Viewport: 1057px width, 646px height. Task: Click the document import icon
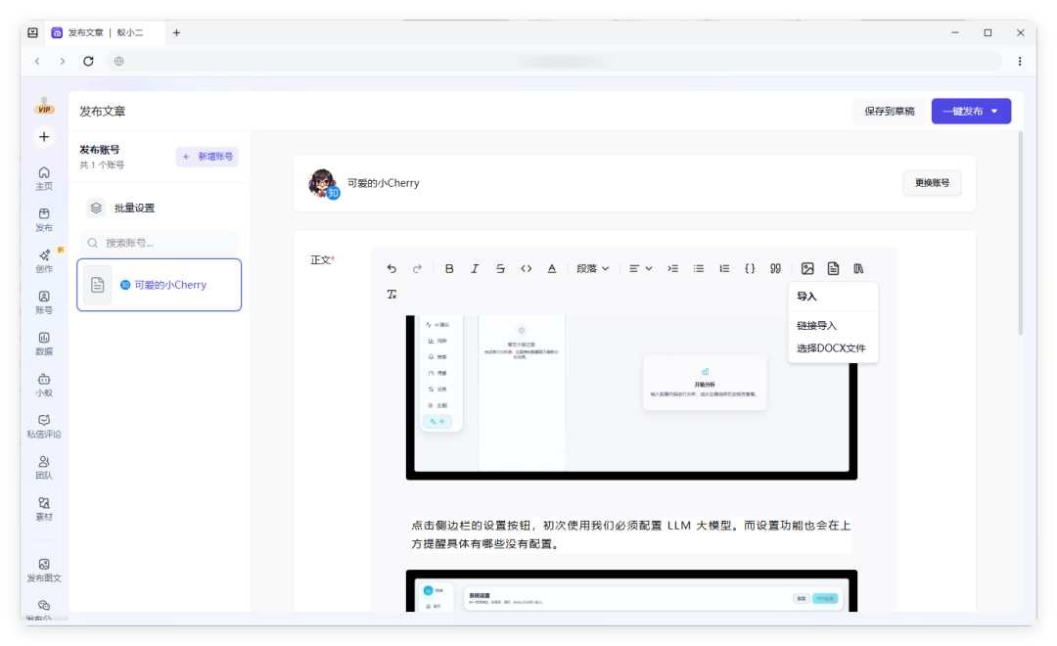point(833,268)
